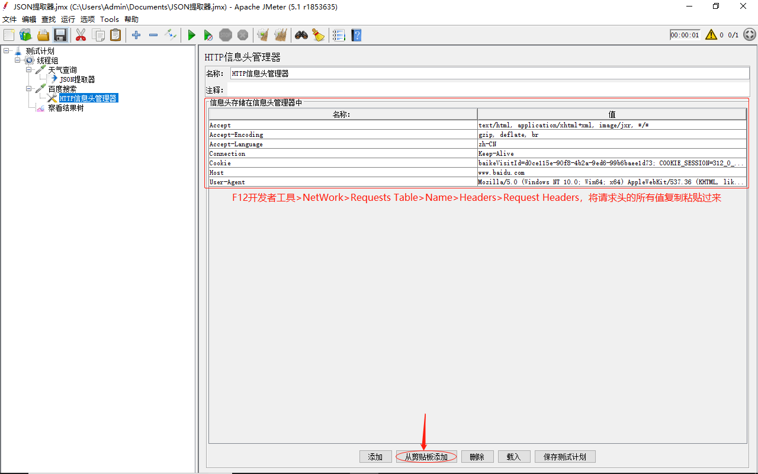The height and width of the screenshot is (474, 758).
Task: Click Start no pauses icon
Action: [x=208, y=35]
